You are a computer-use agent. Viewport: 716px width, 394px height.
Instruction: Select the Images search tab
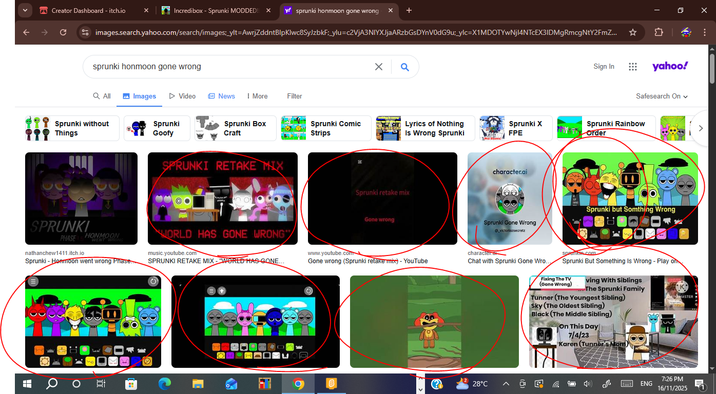pos(139,96)
